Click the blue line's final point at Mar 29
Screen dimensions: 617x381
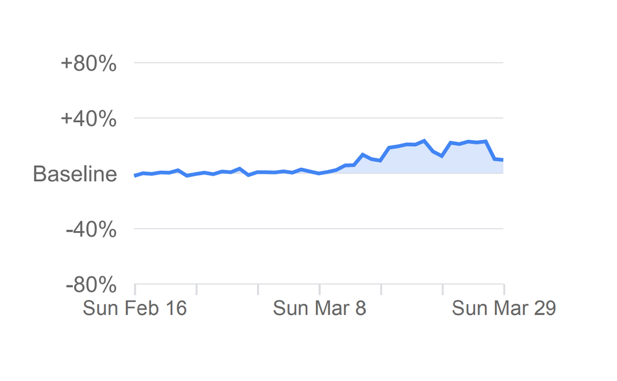coord(503,160)
